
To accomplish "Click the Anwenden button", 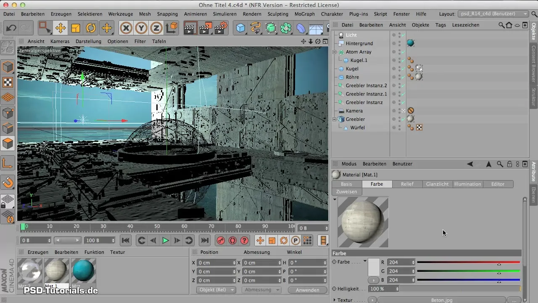I will pos(308,290).
